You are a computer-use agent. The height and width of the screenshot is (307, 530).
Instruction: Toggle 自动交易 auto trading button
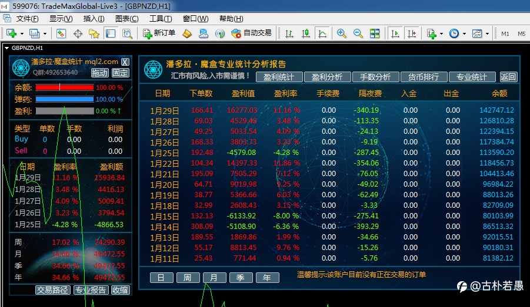252,33
